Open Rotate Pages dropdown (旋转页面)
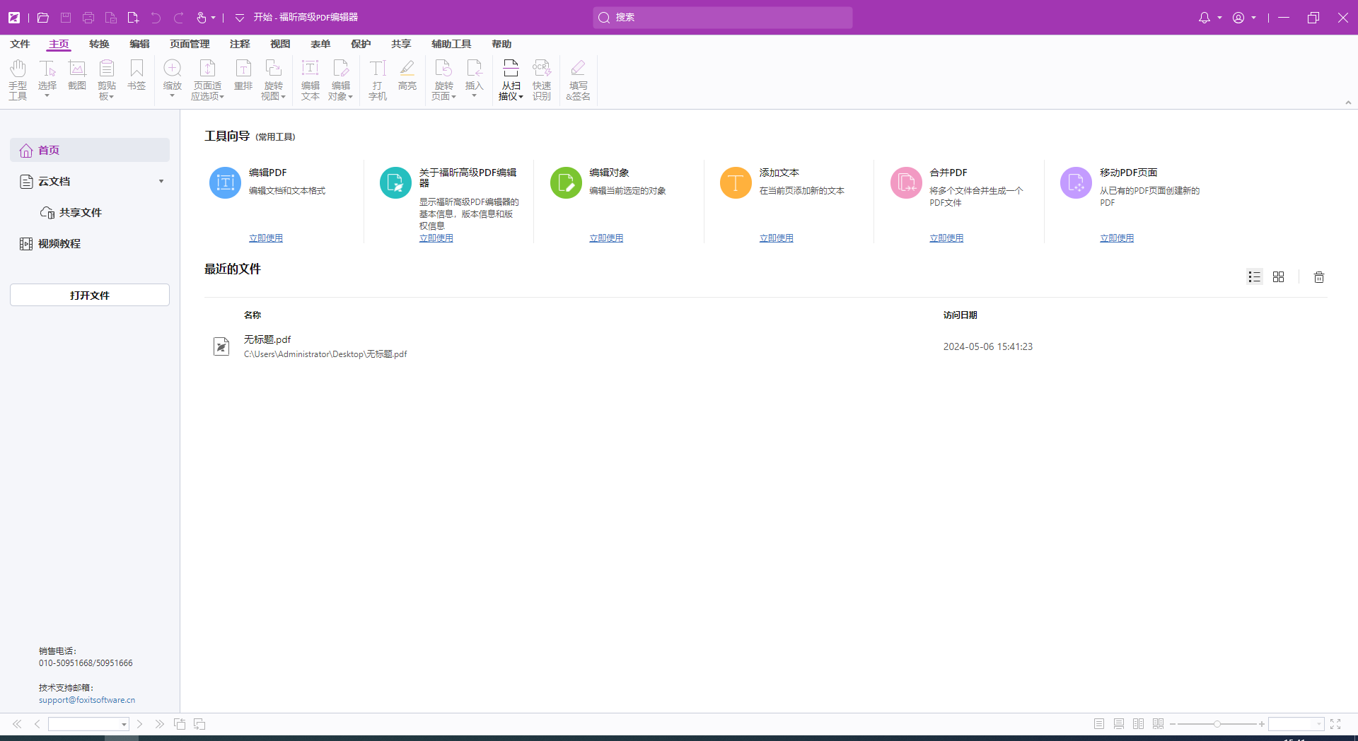This screenshot has height=741, width=1358. click(443, 79)
